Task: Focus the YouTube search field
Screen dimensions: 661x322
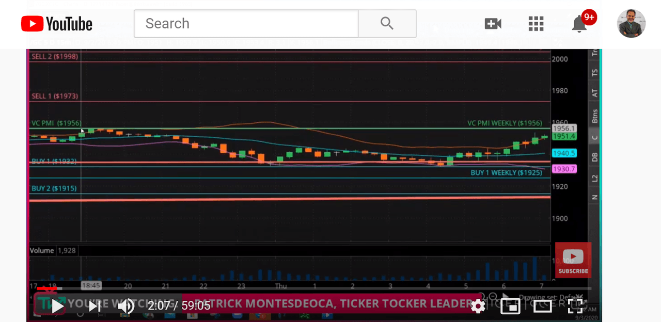Action: coord(246,23)
